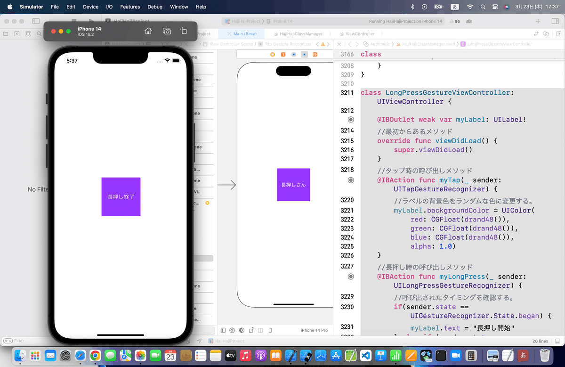Viewport: 565px width, 367px height.
Task: Switch to the ViewController editor tab
Action: pos(356,34)
